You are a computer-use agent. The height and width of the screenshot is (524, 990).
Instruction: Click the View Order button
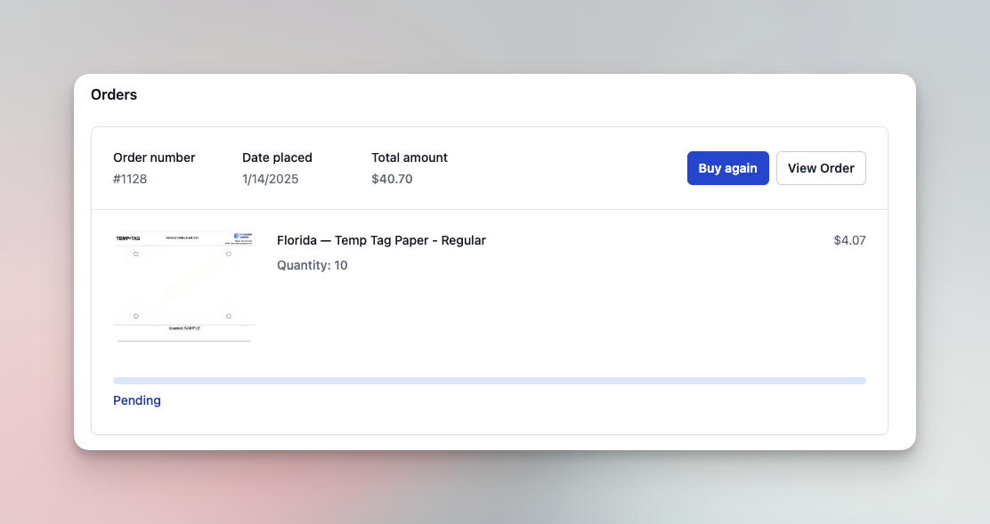point(821,167)
